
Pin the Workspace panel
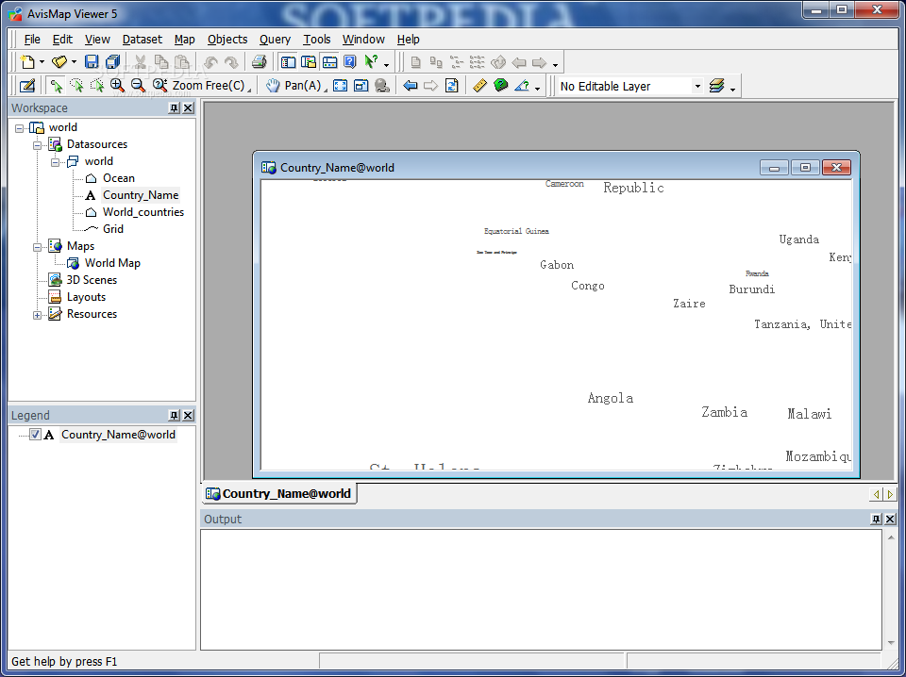(174, 107)
